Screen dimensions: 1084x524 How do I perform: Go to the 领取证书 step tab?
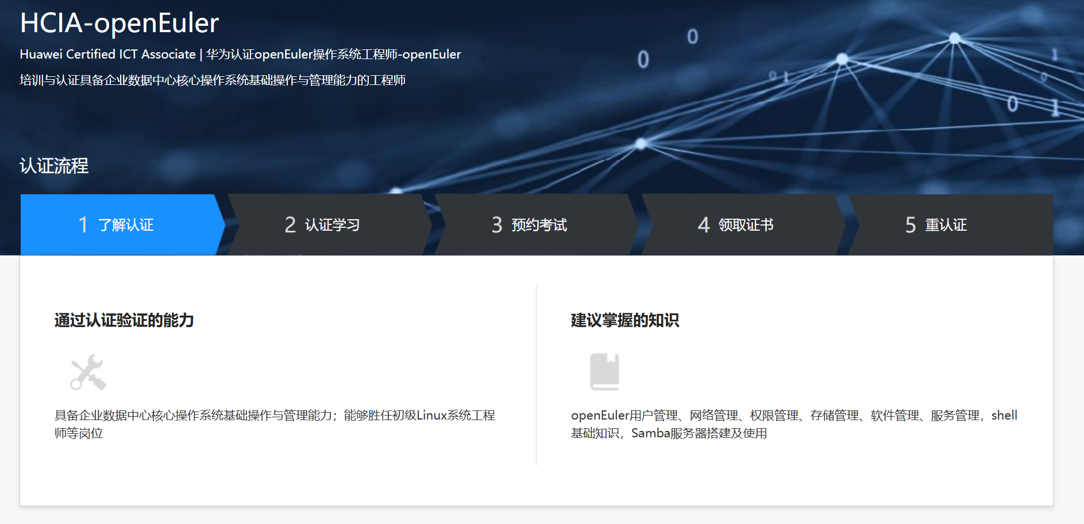coord(743,224)
